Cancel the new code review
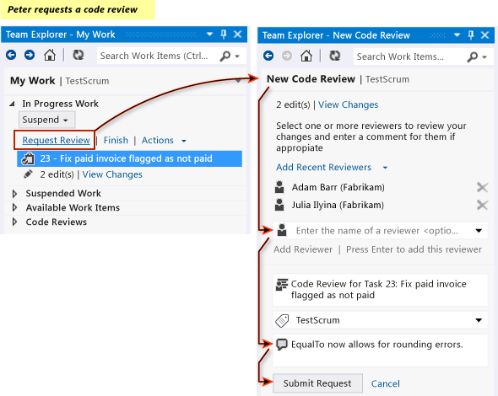The width and height of the screenshot is (498, 396). 385,384
